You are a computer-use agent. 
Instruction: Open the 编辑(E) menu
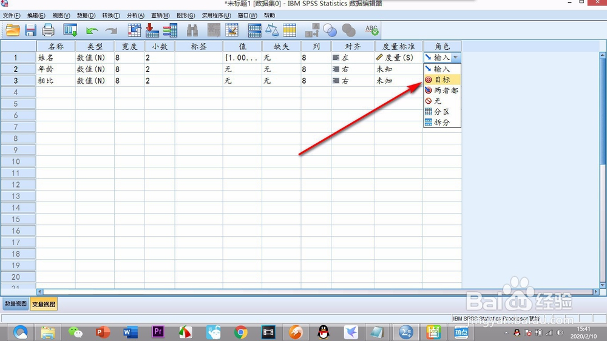pyautogui.click(x=36, y=16)
